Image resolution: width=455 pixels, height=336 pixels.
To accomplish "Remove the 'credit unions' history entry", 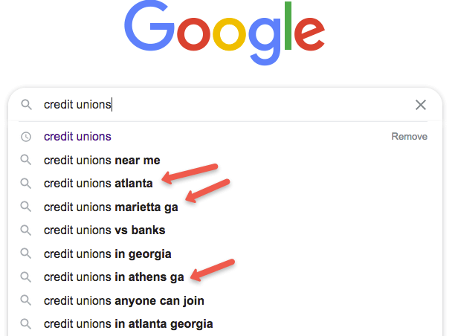I will point(409,136).
